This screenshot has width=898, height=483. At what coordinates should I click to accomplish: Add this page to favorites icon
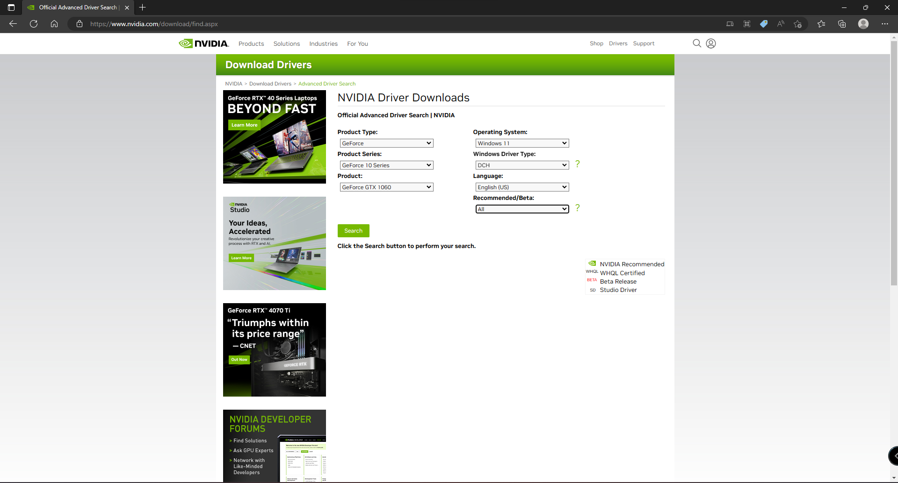tap(798, 24)
